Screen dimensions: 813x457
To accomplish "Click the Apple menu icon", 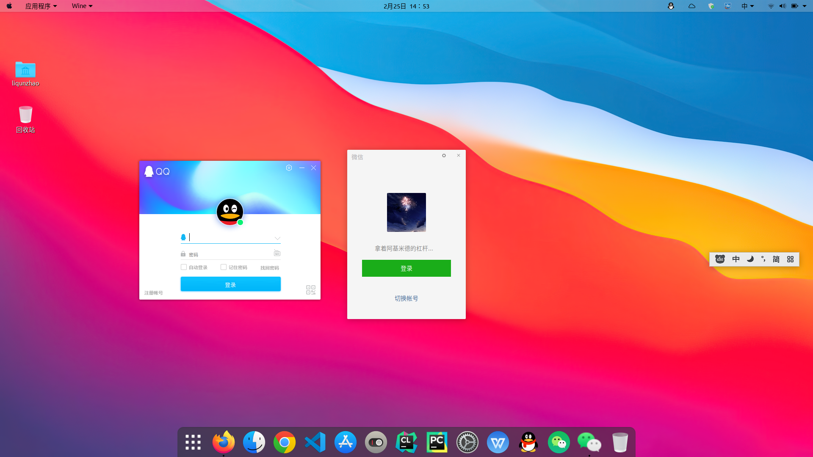I will [9, 6].
